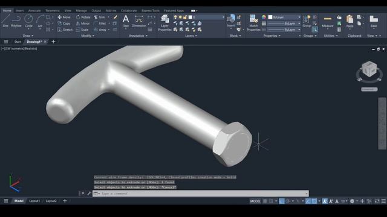
Task: Expand the Annotation panel
Action: [138, 36]
